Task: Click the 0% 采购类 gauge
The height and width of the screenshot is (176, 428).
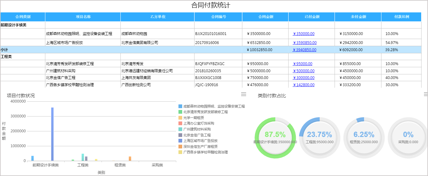Action: point(408,138)
